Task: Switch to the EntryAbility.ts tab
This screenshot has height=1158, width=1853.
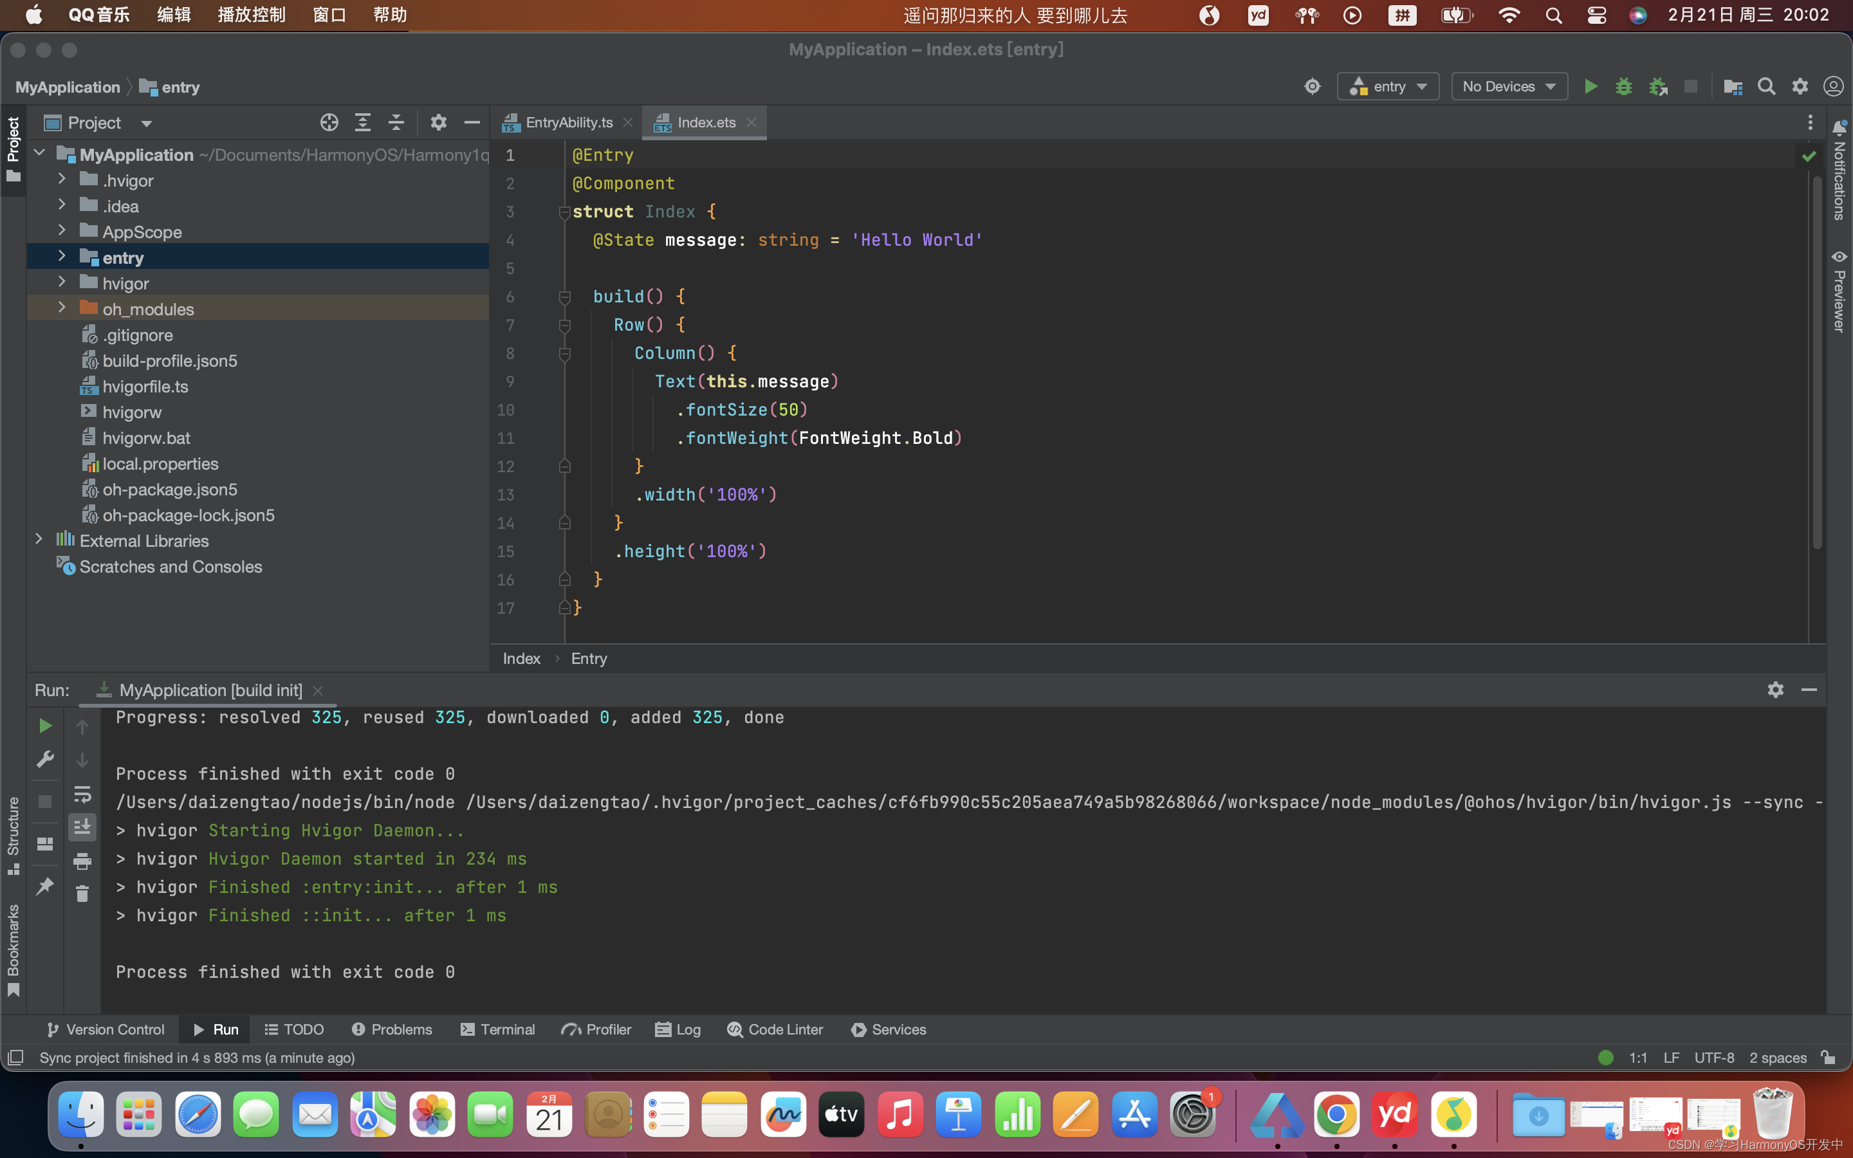Action: point(568,122)
